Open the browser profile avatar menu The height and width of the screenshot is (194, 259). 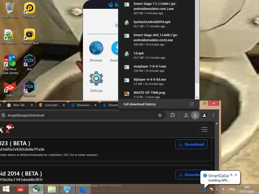[x=204, y=115]
